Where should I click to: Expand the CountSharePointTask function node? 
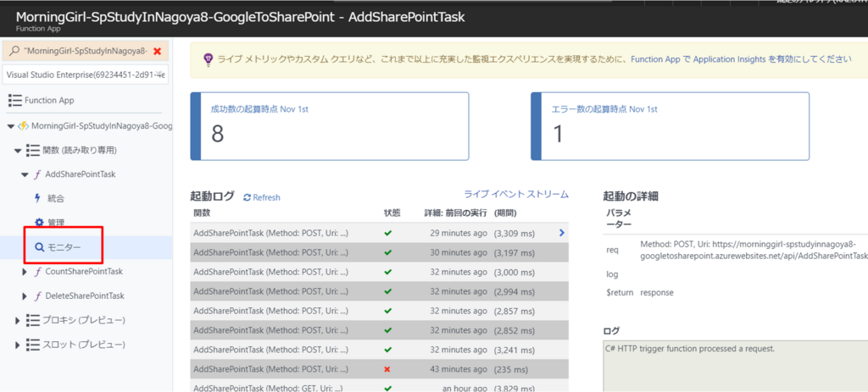pyautogui.click(x=25, y=272)
